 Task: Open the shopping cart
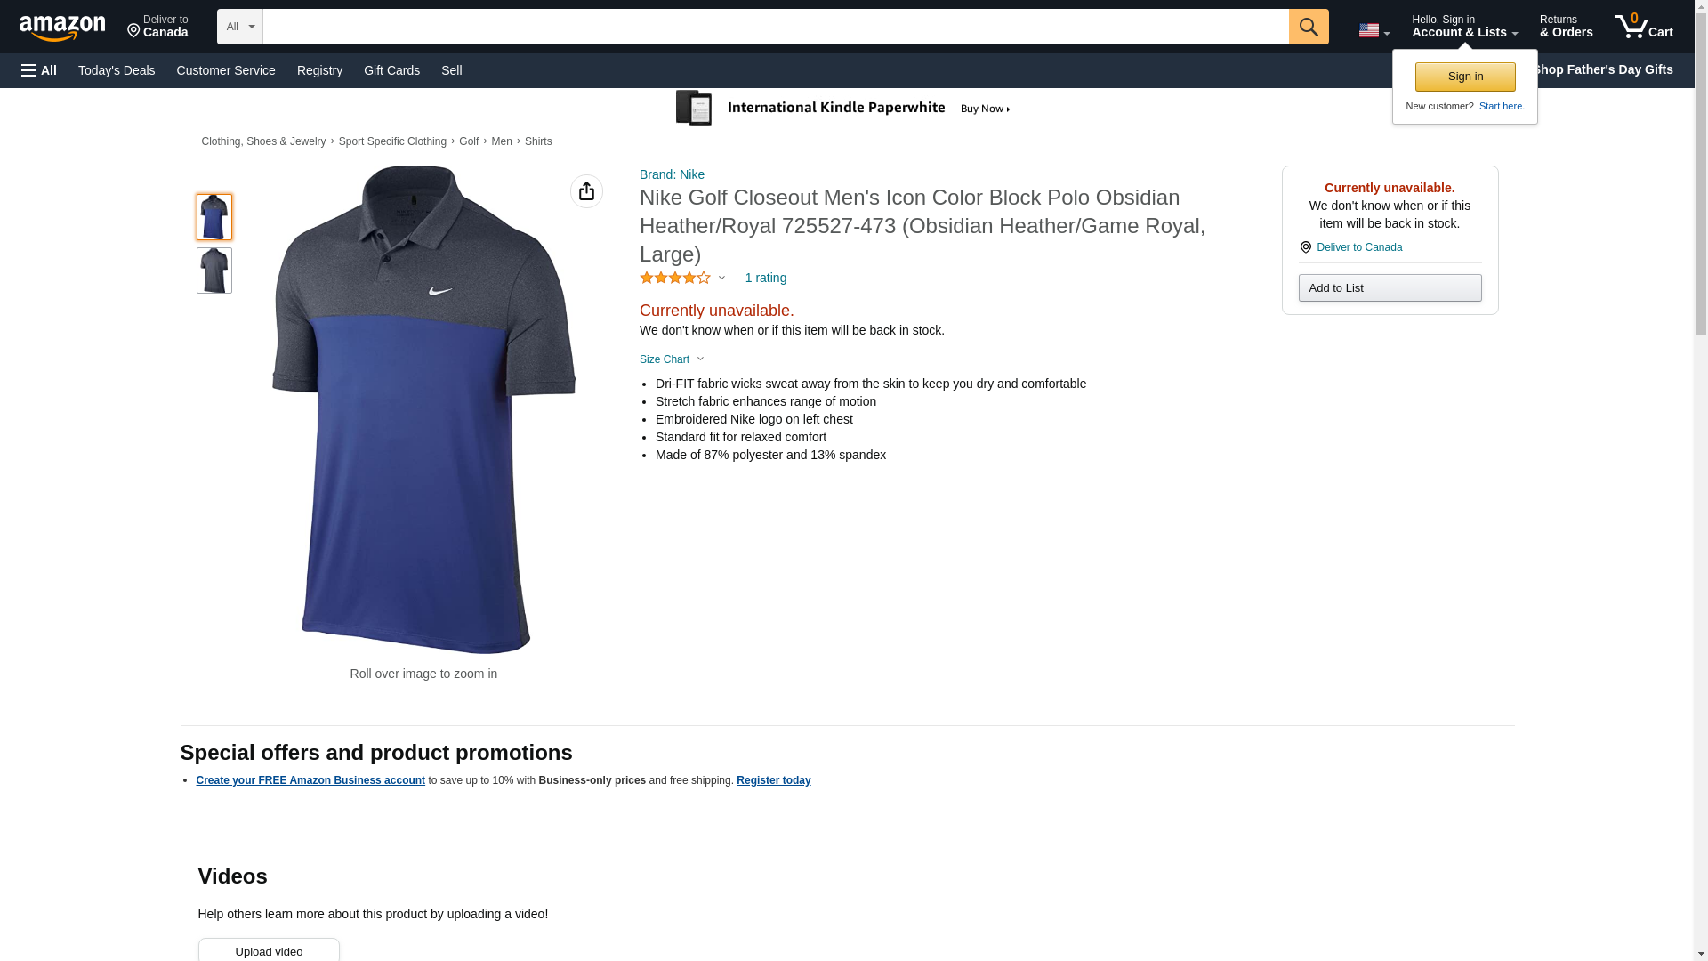pyautogui.click(x=1643, y=27)
